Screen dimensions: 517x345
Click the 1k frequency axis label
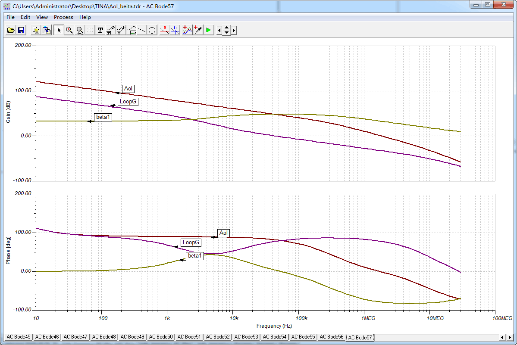(167, 318)
